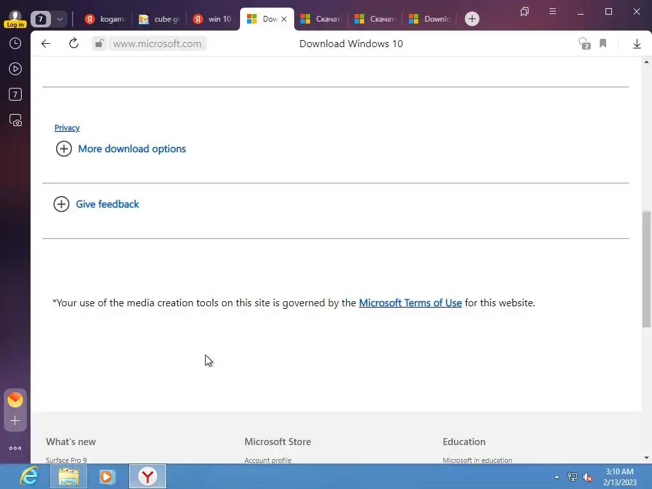Open the browser hamburger menu
652x489 pixels.
click(553, 11)
